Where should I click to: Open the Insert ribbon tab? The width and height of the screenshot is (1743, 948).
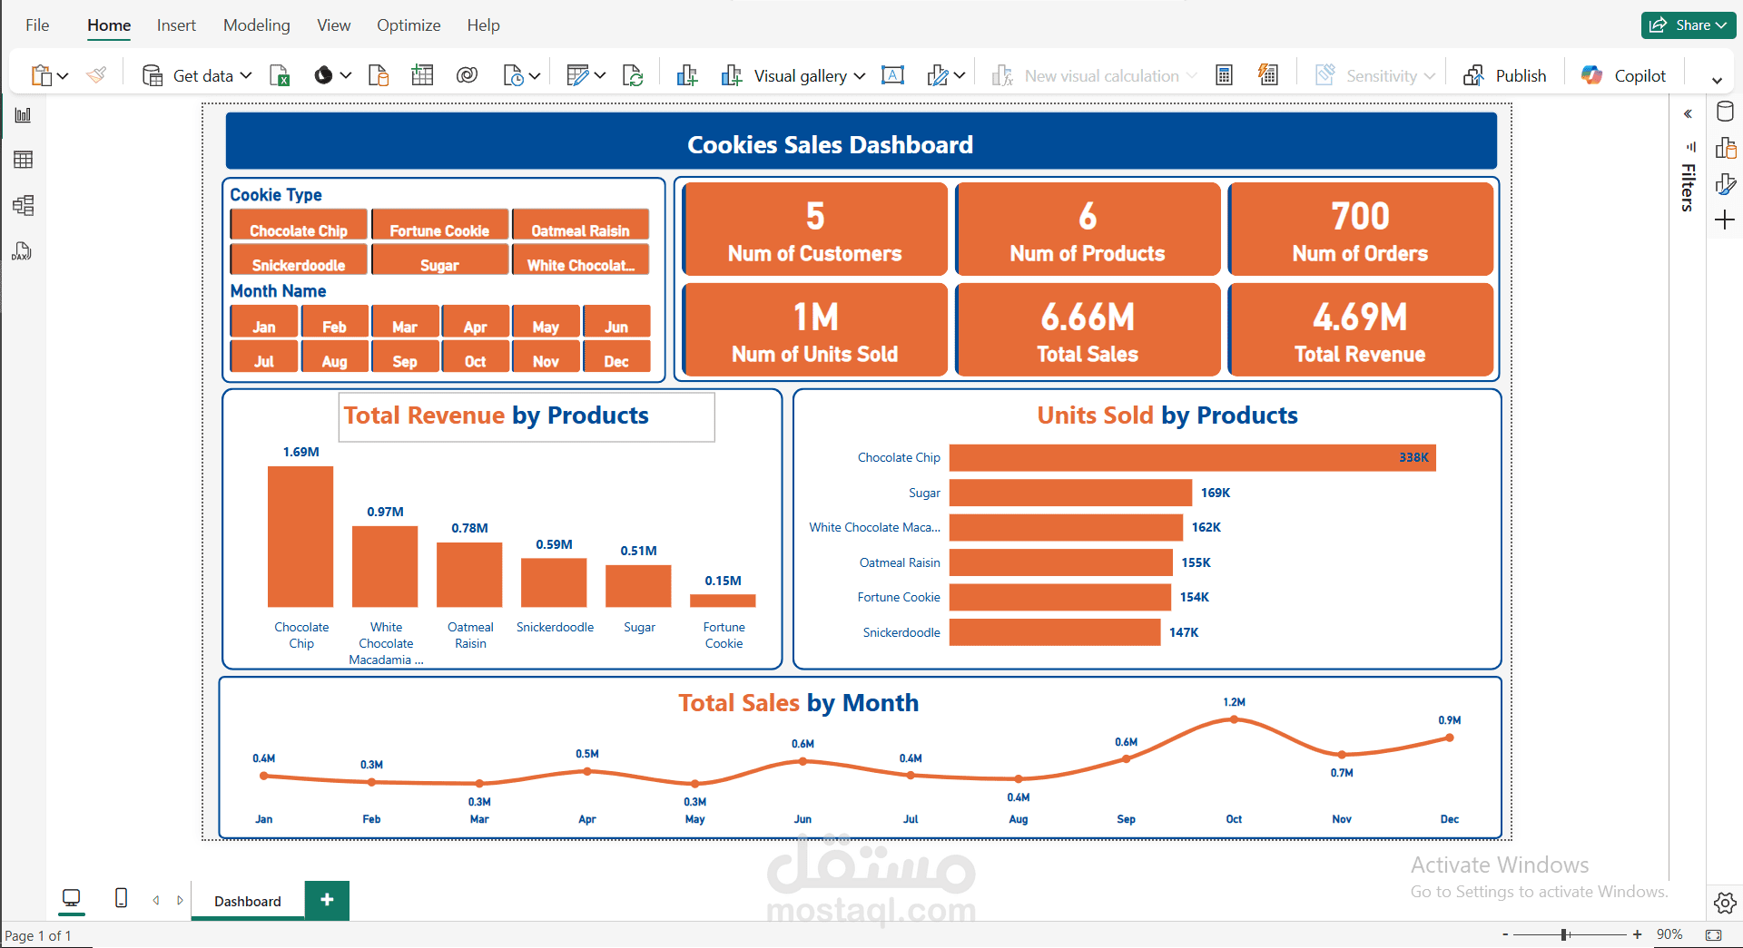(176, 25)
